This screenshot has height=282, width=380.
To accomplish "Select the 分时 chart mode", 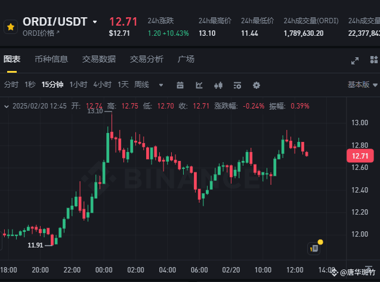I will (11, 85).
